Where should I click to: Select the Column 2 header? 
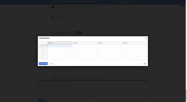coord(85,43)
